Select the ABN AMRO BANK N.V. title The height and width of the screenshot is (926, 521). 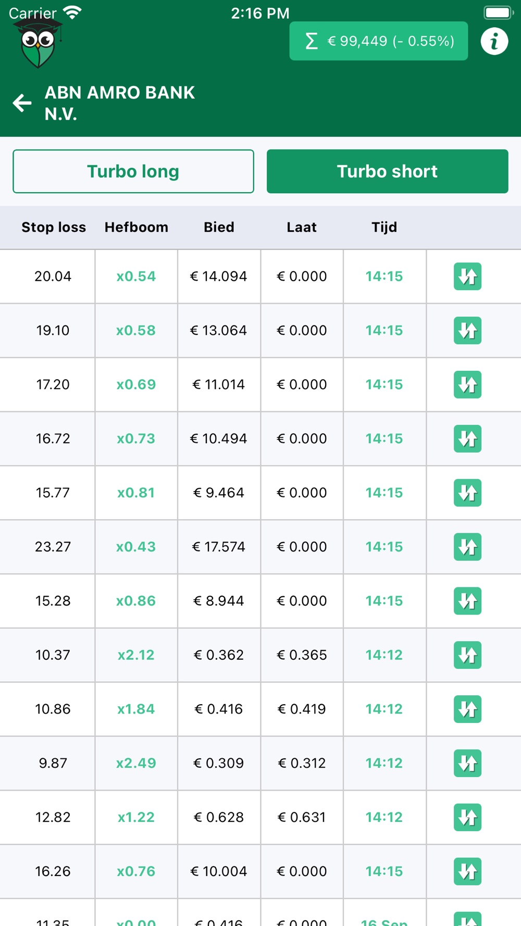(x=120, y=103)
